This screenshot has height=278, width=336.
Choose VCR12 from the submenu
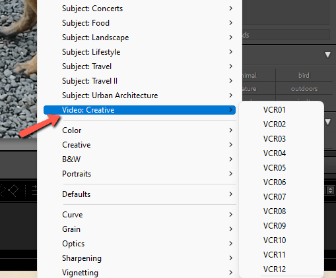pos(274,269)
